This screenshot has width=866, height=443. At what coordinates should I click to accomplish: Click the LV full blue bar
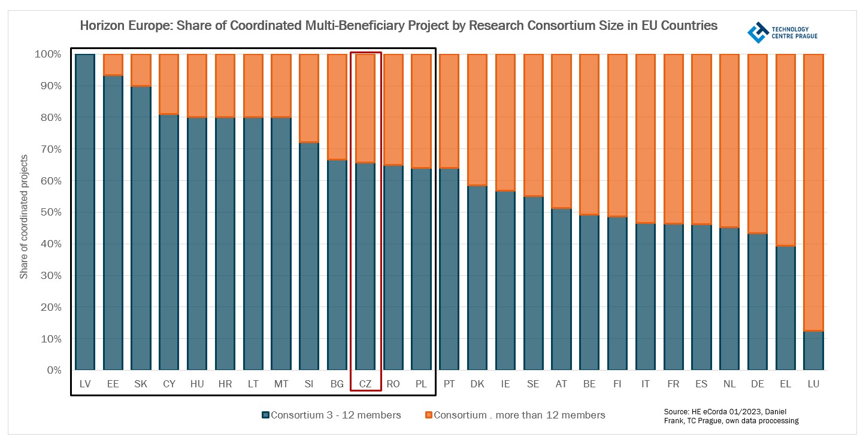point(85,213)
